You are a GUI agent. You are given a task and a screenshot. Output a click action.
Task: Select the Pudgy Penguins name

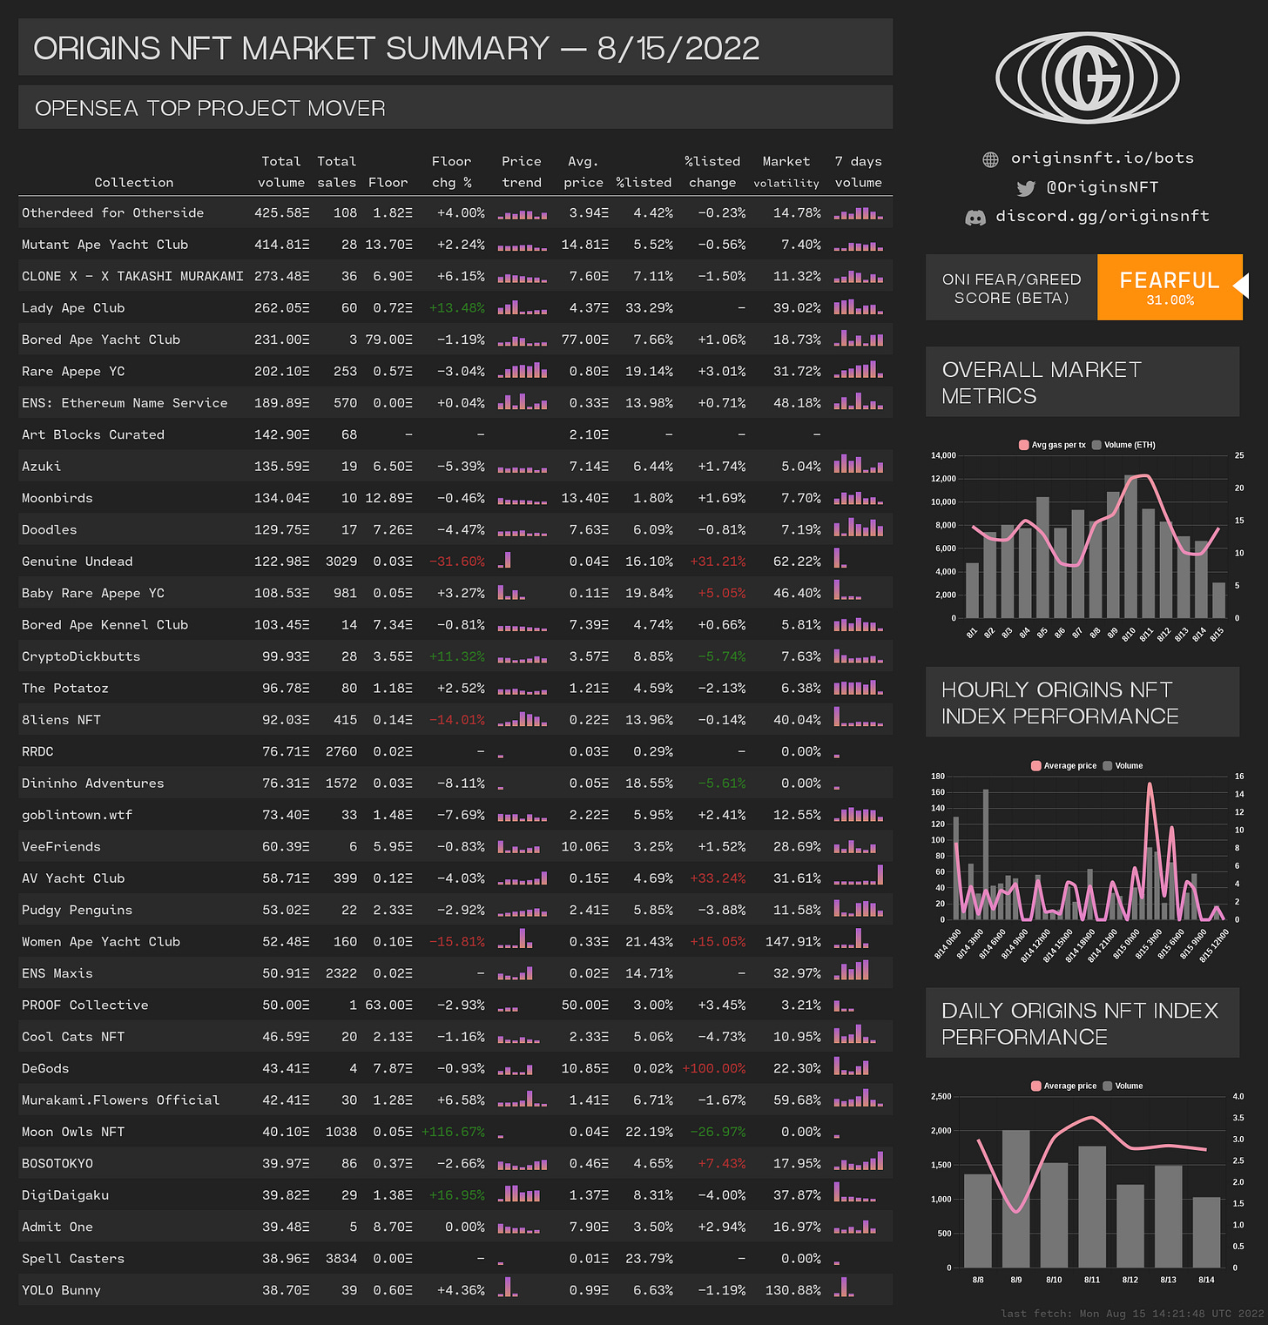pyautogui.click(x=78, y=911)
